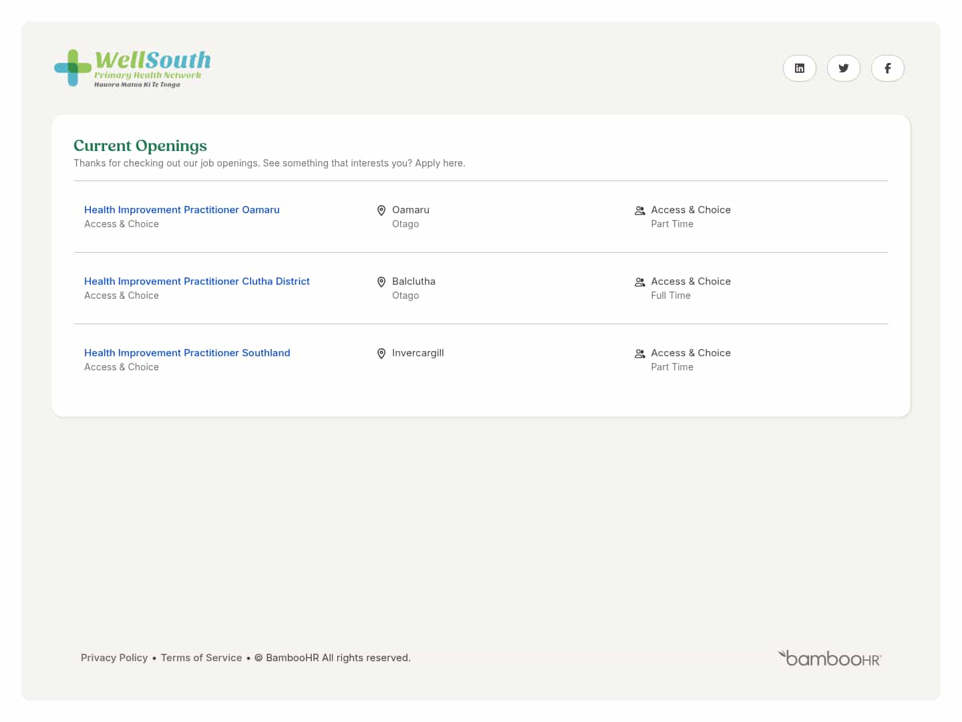Click 'Part Time' in the Southland row
The width and height of the screenshot is (962, 722).
coord(672,367)
